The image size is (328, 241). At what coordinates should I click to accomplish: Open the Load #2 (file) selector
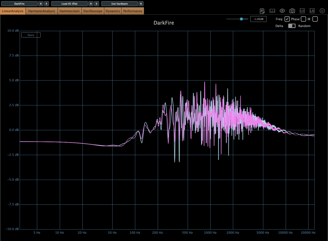click(x=69, y=4)
